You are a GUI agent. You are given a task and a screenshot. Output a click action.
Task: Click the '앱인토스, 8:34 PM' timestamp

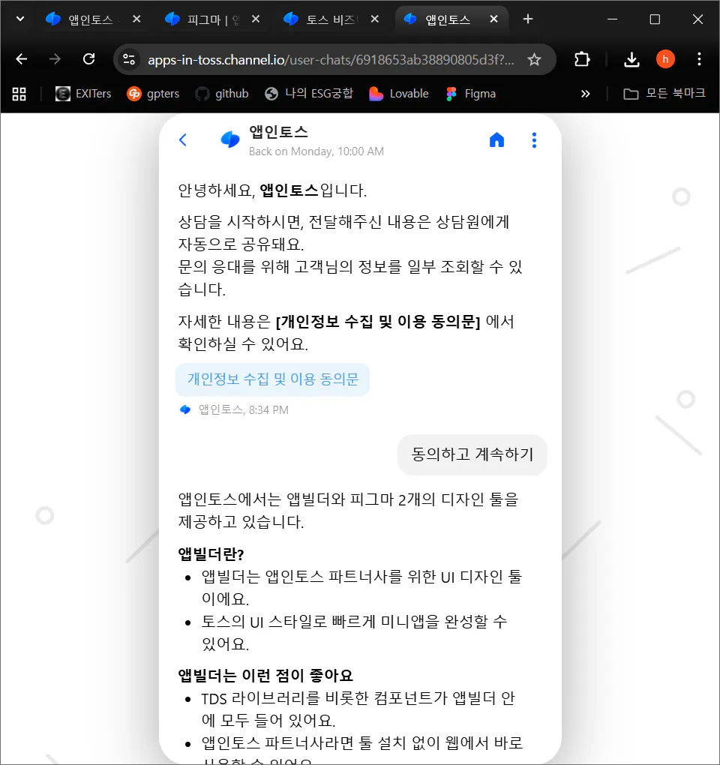coord(244,409)
